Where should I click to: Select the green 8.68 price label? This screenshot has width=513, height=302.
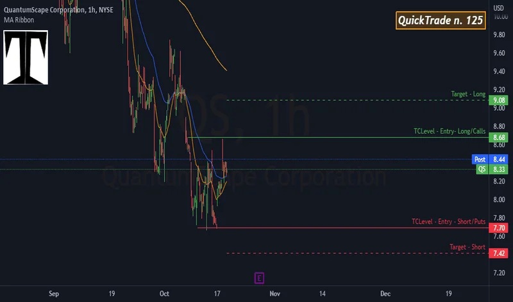498,138
